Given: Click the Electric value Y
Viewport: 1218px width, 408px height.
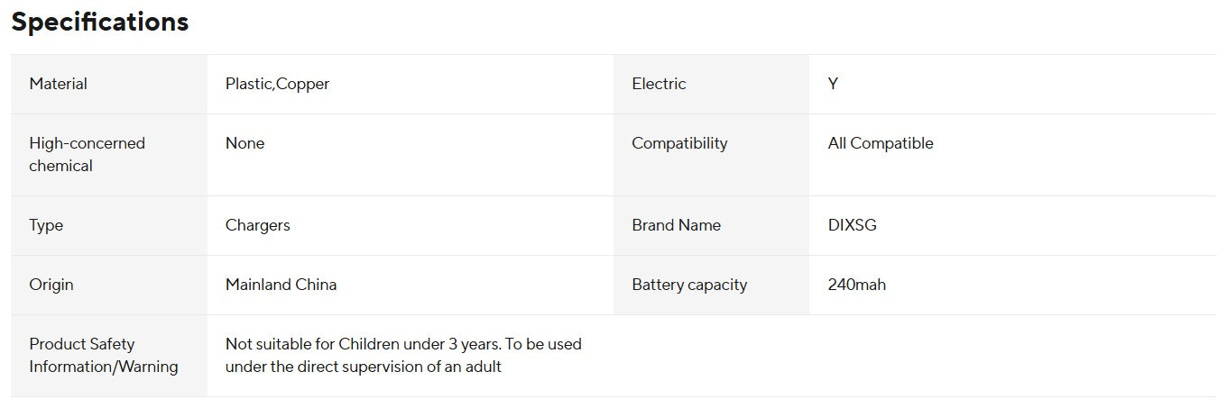Looking at the screenshot, I should point(833,84).
